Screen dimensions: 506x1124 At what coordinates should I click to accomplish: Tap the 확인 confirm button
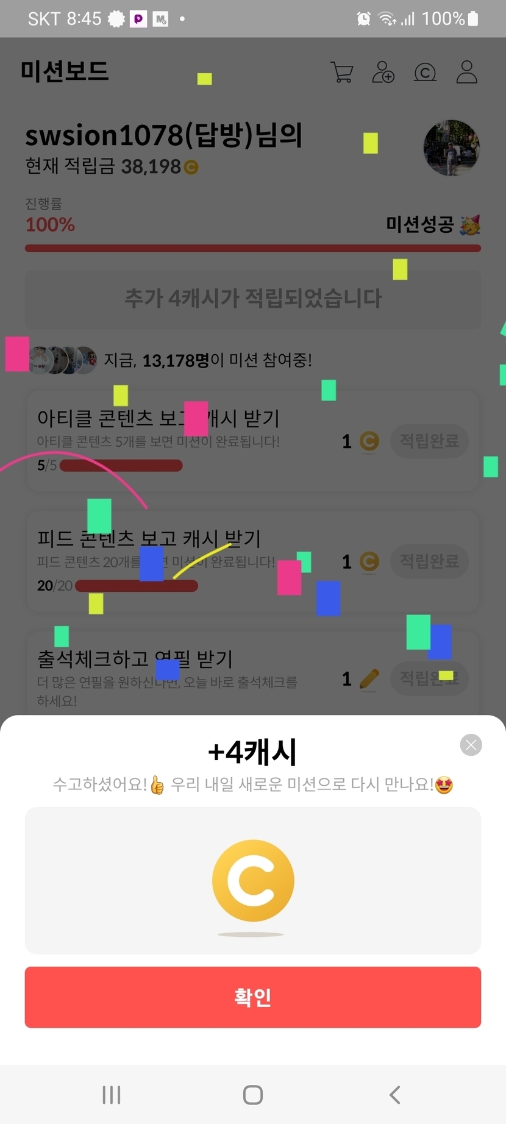[253, 997]
